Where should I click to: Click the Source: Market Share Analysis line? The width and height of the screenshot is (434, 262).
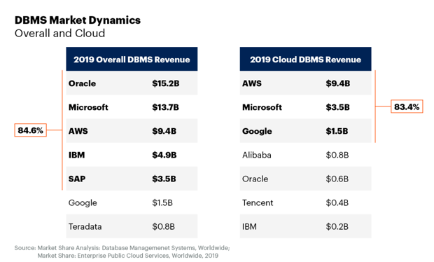pos(122,248)
